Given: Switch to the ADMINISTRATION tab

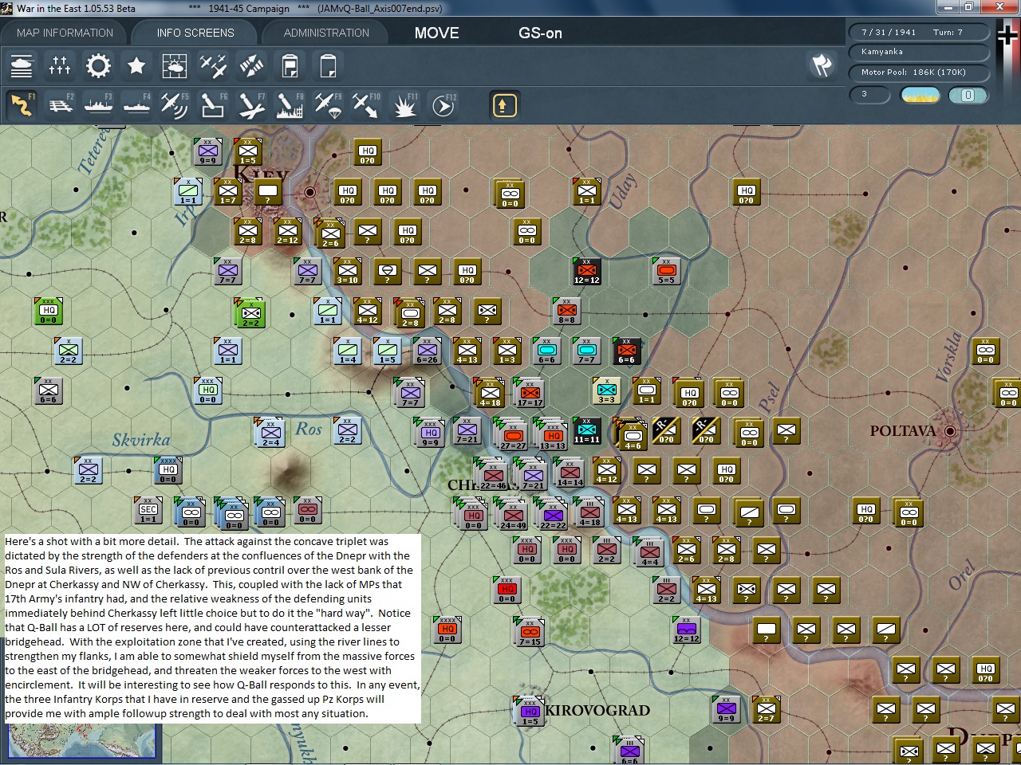Looking at the screenshot, I should coord(326,33).
